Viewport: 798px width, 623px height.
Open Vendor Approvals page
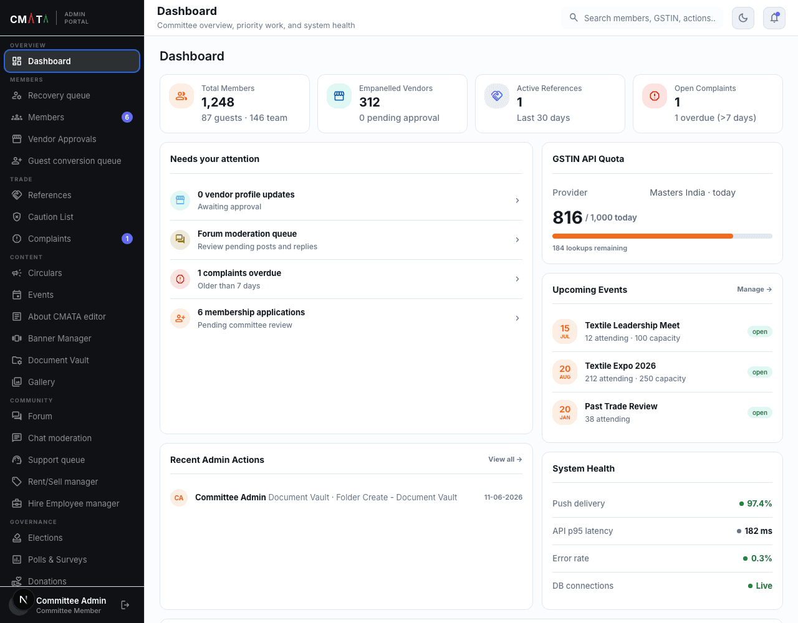[72, 139]
